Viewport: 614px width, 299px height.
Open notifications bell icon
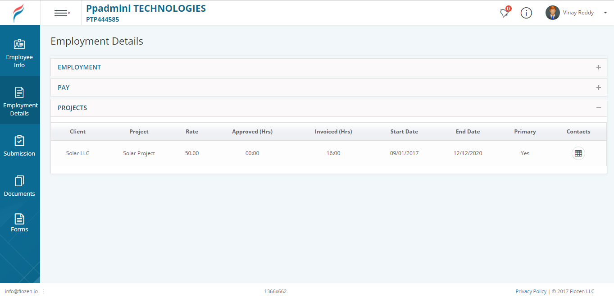coord(505,13)
